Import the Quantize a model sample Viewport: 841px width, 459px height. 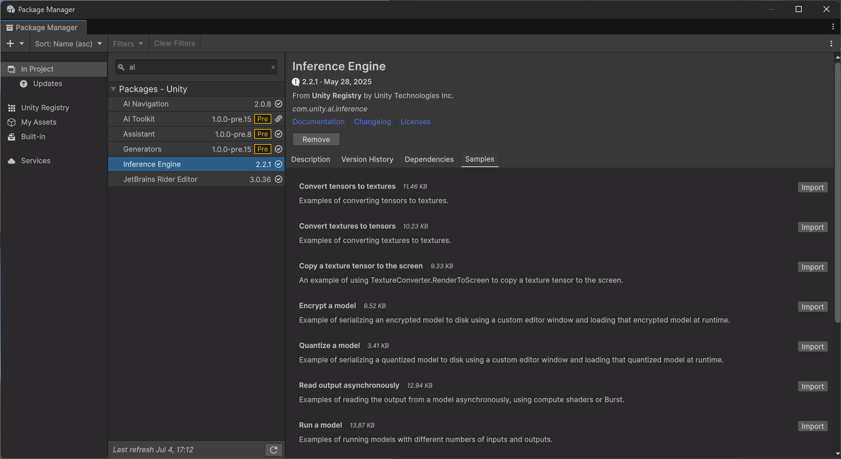point(813,347)
